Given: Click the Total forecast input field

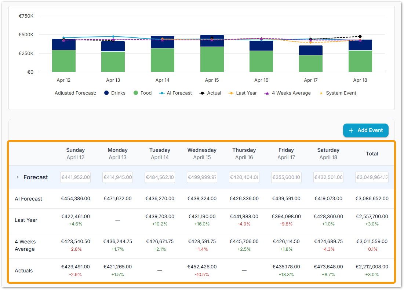Looking at the screenshot, I should (x=372, y=177).
